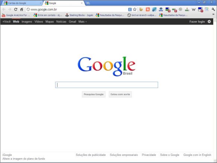Open the bird-on-branch-wallpa bookmark

click(x=142, y=15)
